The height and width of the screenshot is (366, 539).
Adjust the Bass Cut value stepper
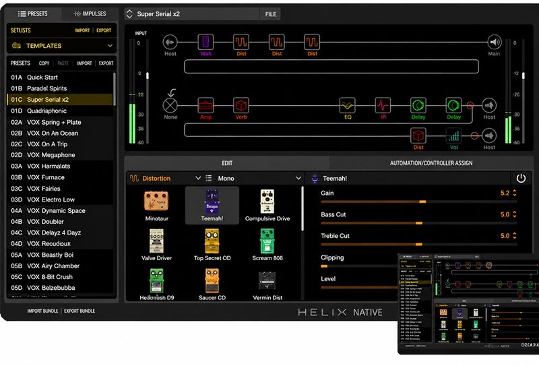point(515,214)
